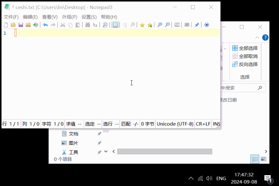The image size is (279, 186).
Task: Click the horizontal scrollbar right arrow
Action: click(266, 152)
